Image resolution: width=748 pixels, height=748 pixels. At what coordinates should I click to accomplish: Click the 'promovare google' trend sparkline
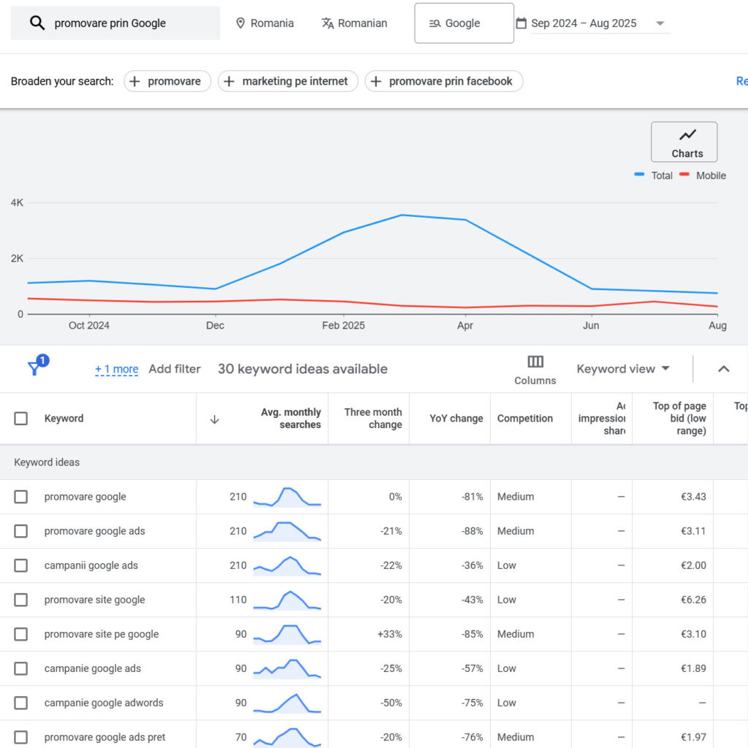[287, 497]
